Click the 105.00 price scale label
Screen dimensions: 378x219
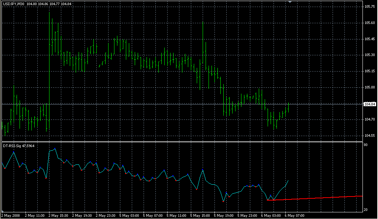pos(370,87)
